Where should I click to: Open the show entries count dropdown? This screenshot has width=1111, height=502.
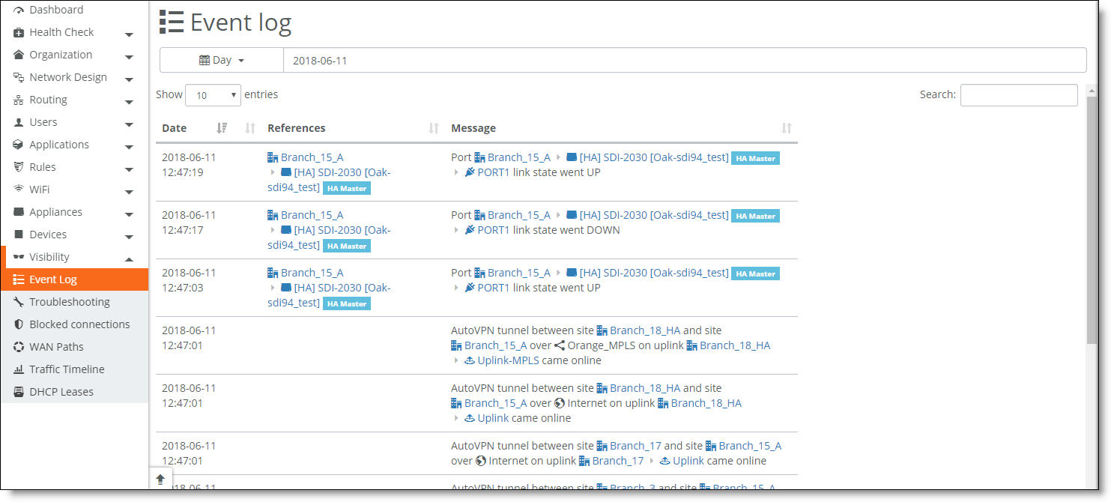213,95
